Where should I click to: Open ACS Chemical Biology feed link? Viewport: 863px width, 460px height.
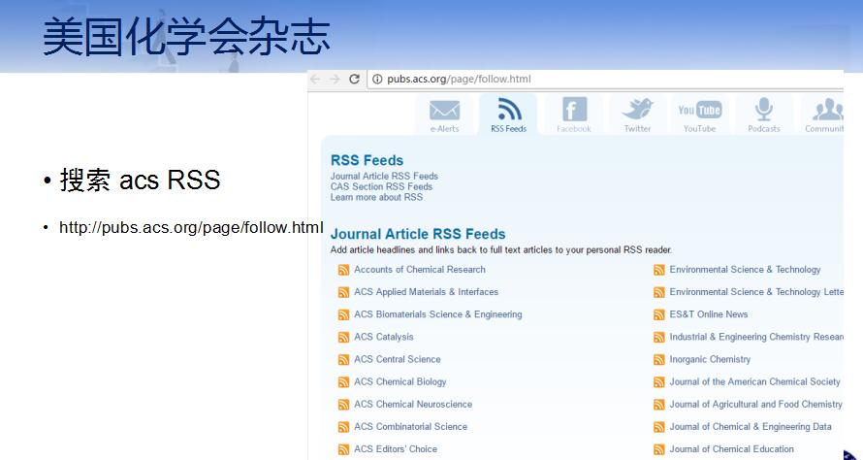click(x=400, y=381)
